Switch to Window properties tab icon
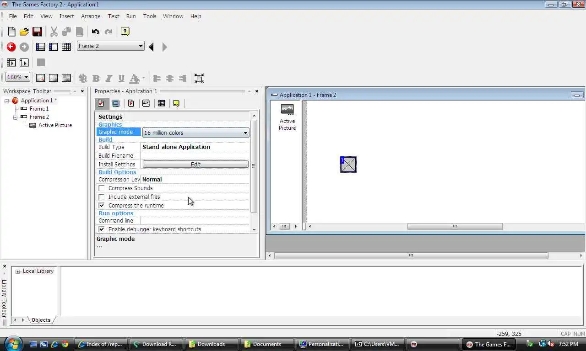 click(116, 103)
